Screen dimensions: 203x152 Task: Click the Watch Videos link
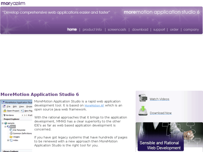point(159,99)
